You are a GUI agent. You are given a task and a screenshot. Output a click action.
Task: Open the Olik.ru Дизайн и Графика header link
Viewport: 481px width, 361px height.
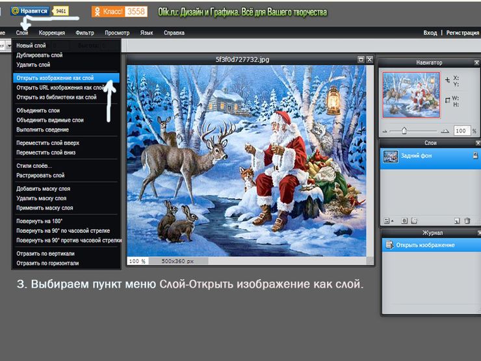click(x=242, y=12)
